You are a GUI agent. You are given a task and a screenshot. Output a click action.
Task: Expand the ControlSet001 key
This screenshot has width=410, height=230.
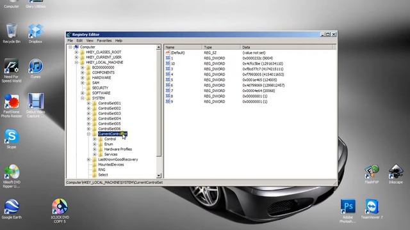click(x=88, y=103)
